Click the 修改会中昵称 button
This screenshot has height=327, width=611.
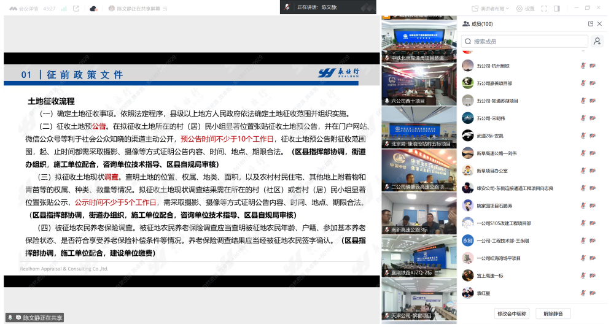(x=512, y=314)
